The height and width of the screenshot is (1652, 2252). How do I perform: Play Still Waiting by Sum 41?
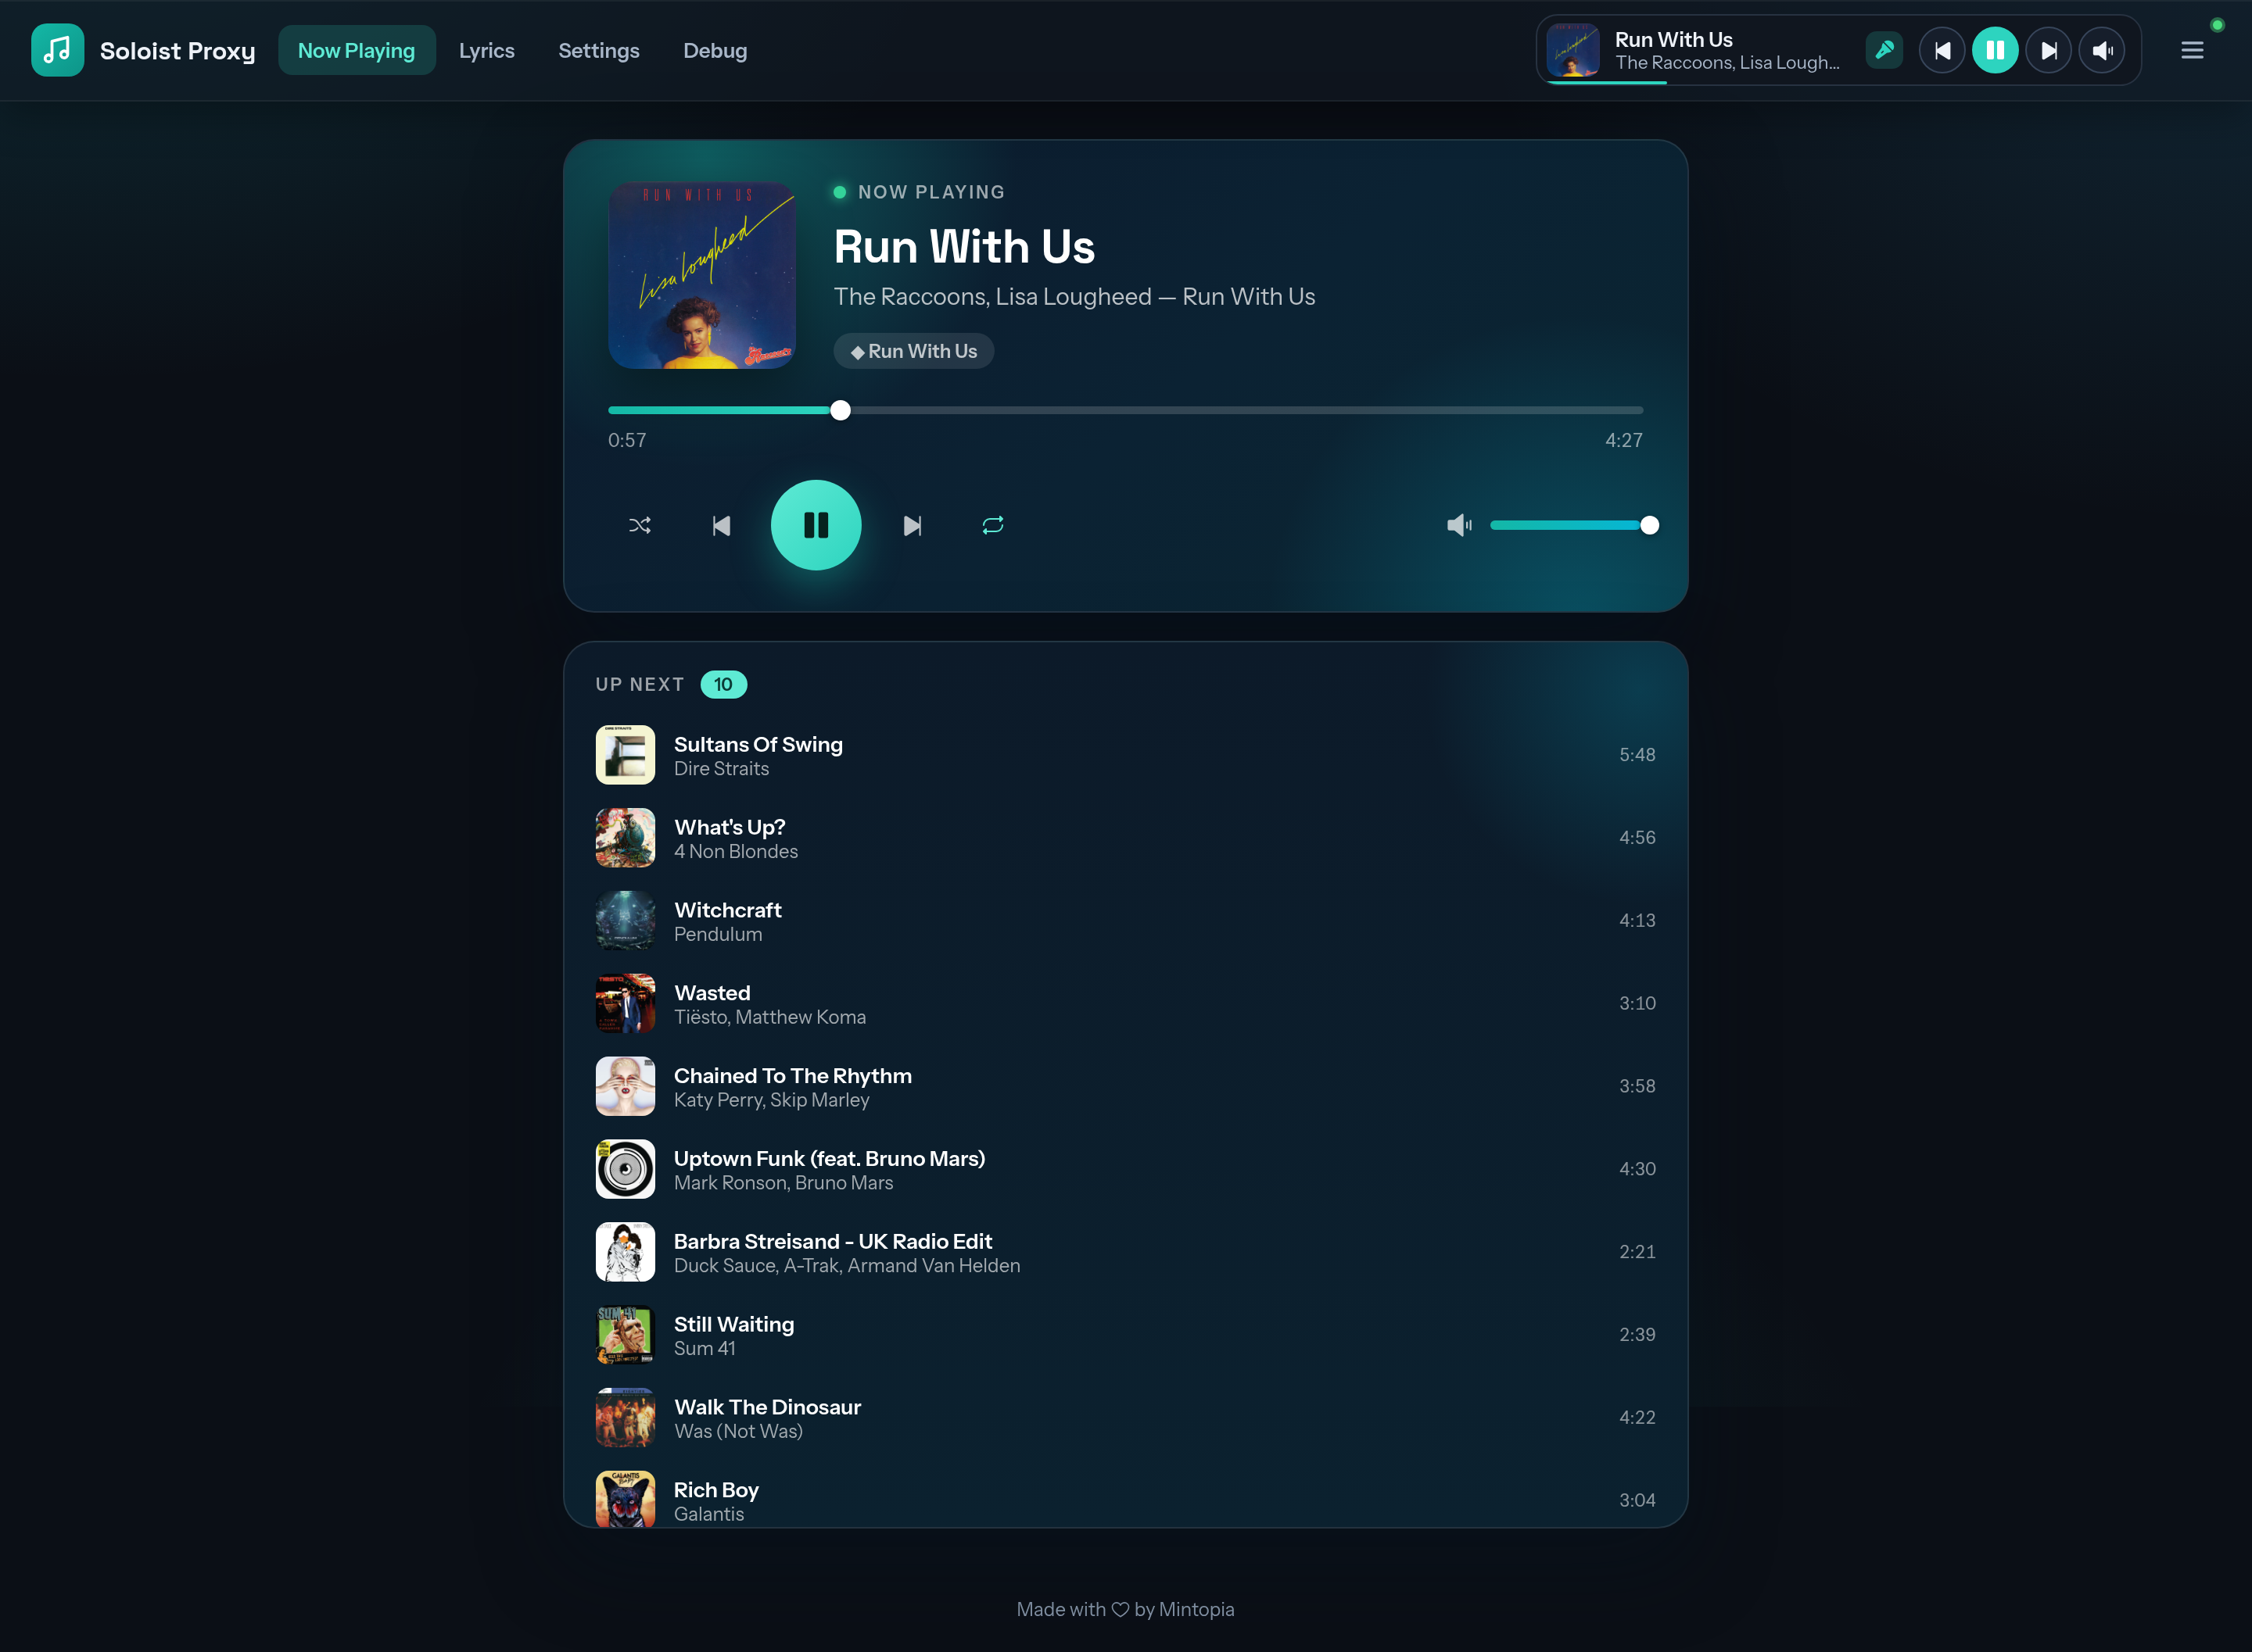pyautogui.click(x=1125, y=1335)
